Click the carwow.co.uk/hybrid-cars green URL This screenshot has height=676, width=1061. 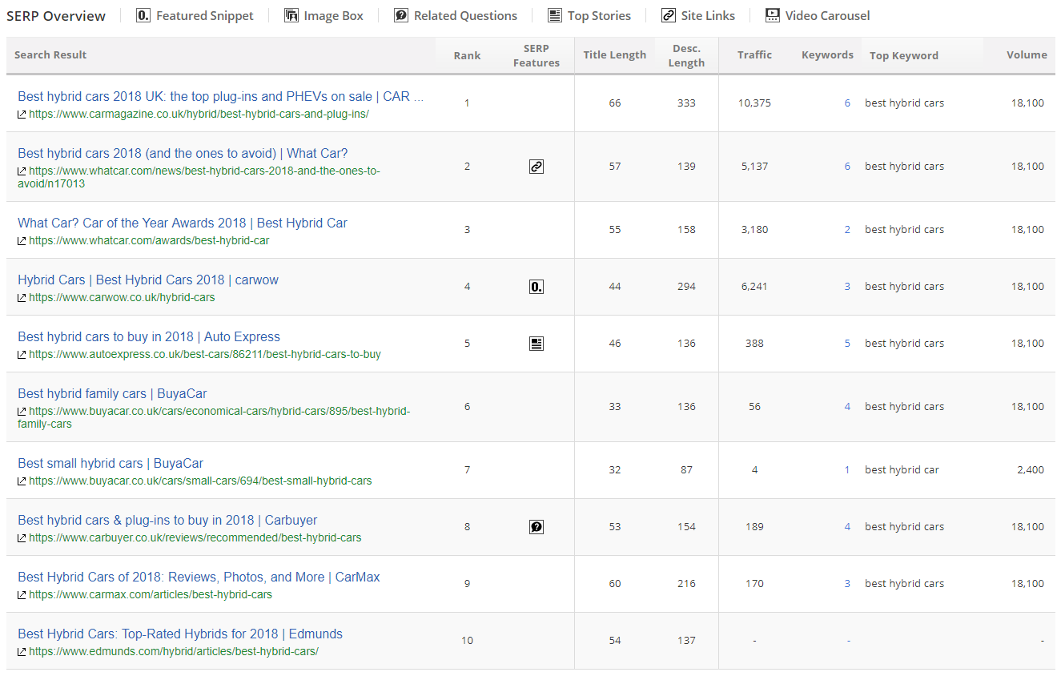tap(122, 297)
